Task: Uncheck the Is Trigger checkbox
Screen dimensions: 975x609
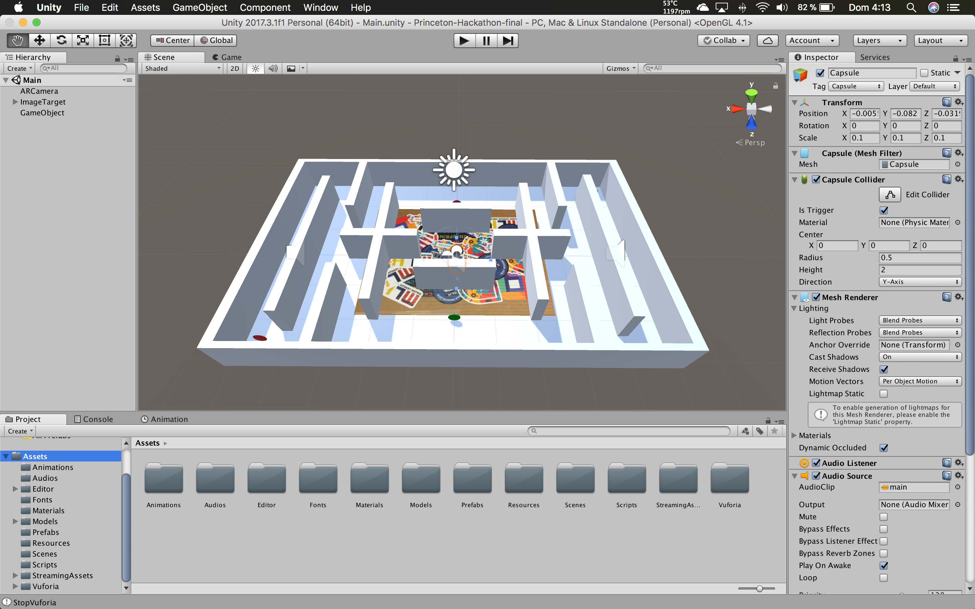Action: tap(884, 210)
